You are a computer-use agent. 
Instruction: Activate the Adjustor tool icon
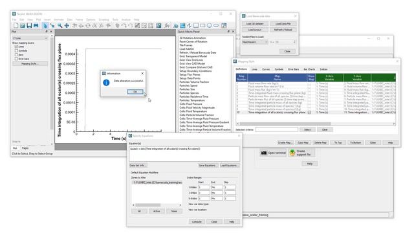point(52,26)
